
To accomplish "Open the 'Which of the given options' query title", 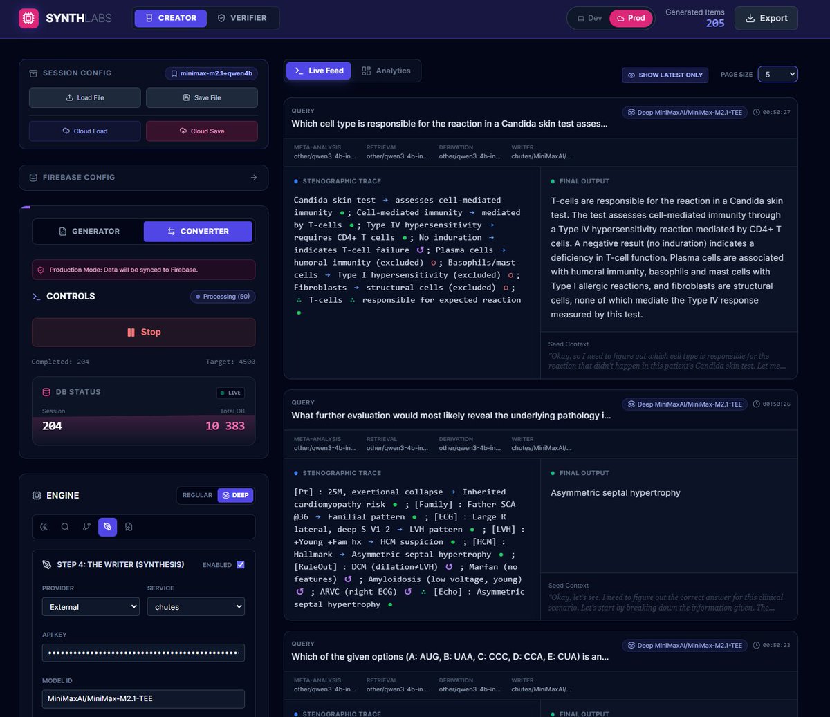I will tap(450, 657).
